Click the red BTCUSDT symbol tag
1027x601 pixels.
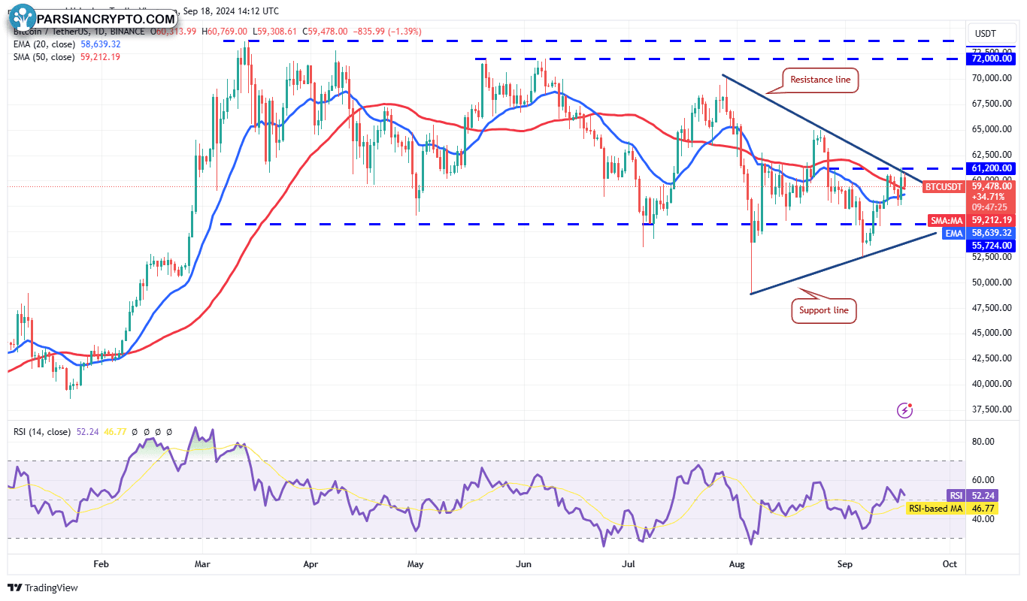[x=944, y=186]
